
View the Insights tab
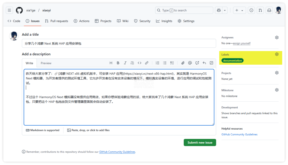click(x=164, y=21)
